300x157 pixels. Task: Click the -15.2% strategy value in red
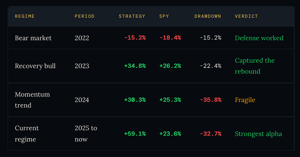(135, 38)
